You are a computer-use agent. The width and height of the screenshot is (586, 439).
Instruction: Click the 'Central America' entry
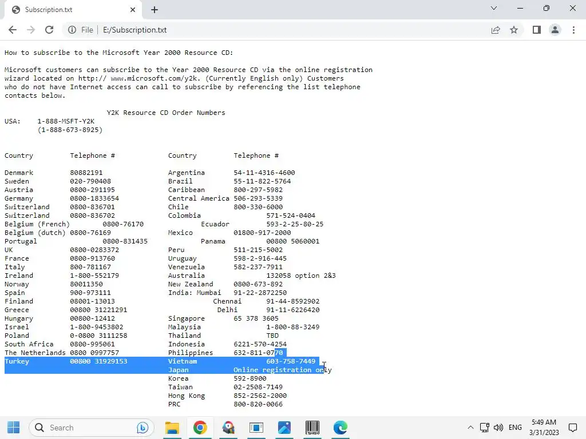[x=199, y=198]
